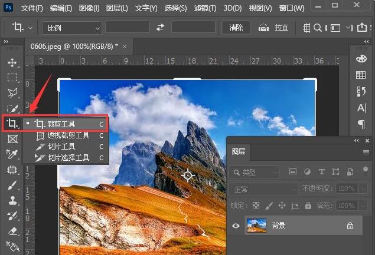Select the Move tool
The image size is (375, 255).
(12, 62)
